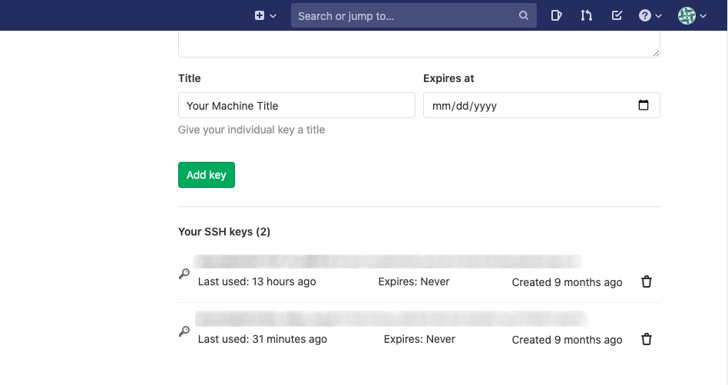Delete the SSH key used 31 minutes ago

(x=647, y=339)
